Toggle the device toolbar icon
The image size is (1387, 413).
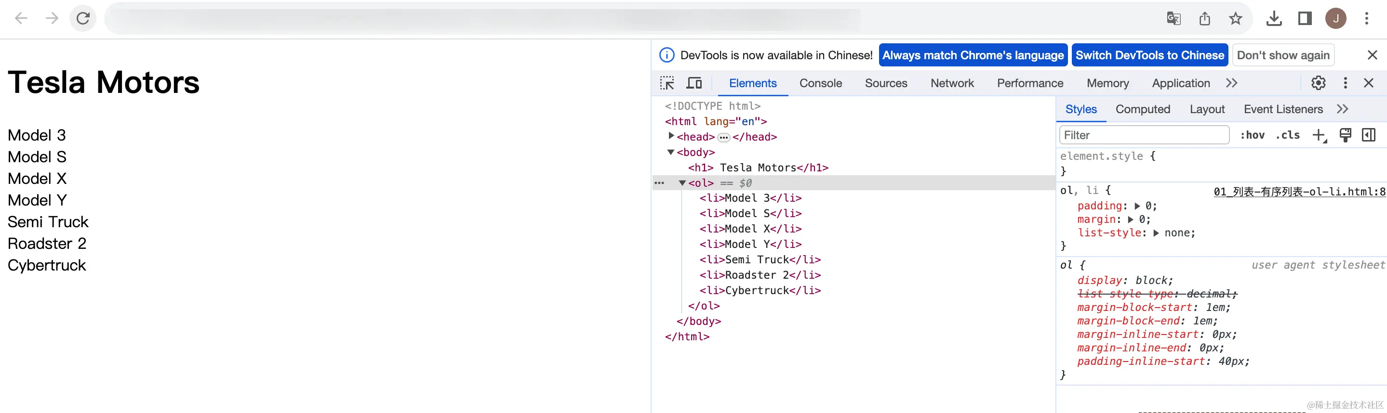pos(694,83)
